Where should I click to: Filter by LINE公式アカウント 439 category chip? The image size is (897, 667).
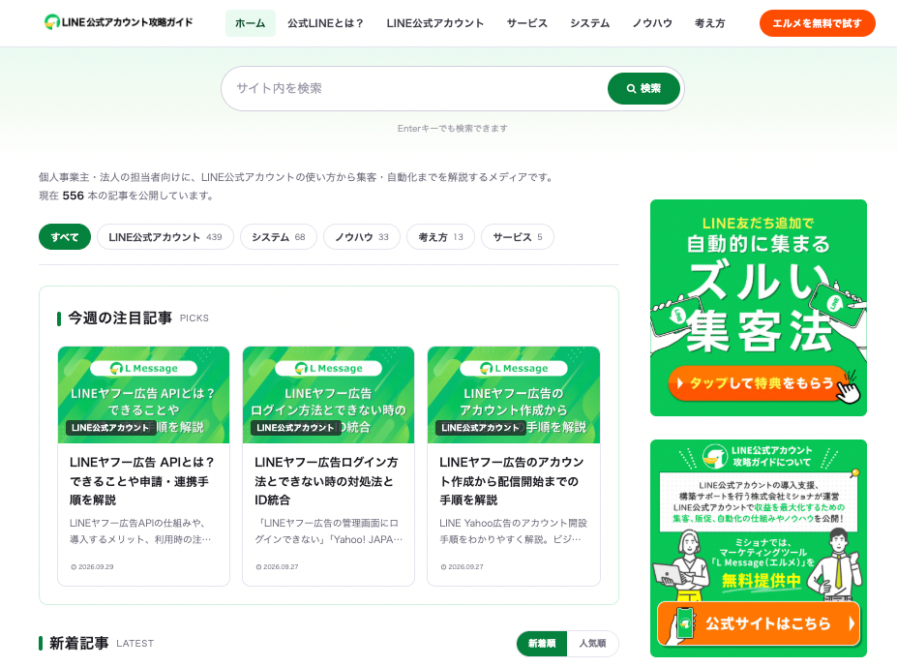click(165, 237)
